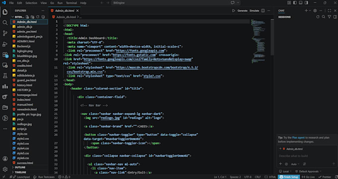Open Explorer views ellipsis menu
This screenshot has height=179, width=338.
(43, 10)
